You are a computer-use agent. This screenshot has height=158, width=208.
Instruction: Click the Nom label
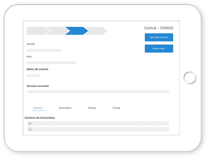point(29,57)
